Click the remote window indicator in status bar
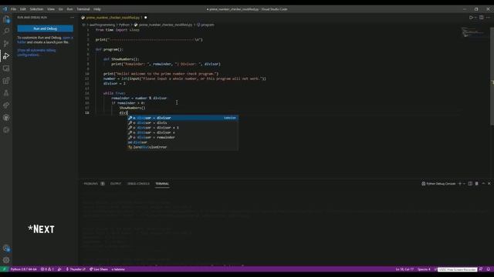 click(4, 269)
